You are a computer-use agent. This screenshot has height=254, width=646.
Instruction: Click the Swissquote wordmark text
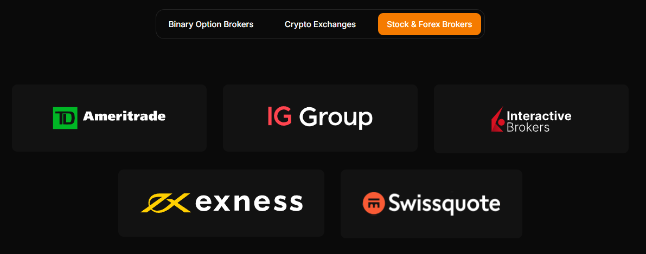443,204
